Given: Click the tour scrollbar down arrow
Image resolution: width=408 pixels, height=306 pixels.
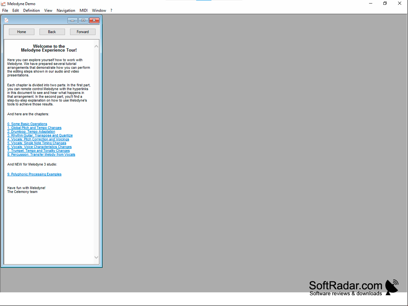Looking at the screenshot, I should coord(96,257).
